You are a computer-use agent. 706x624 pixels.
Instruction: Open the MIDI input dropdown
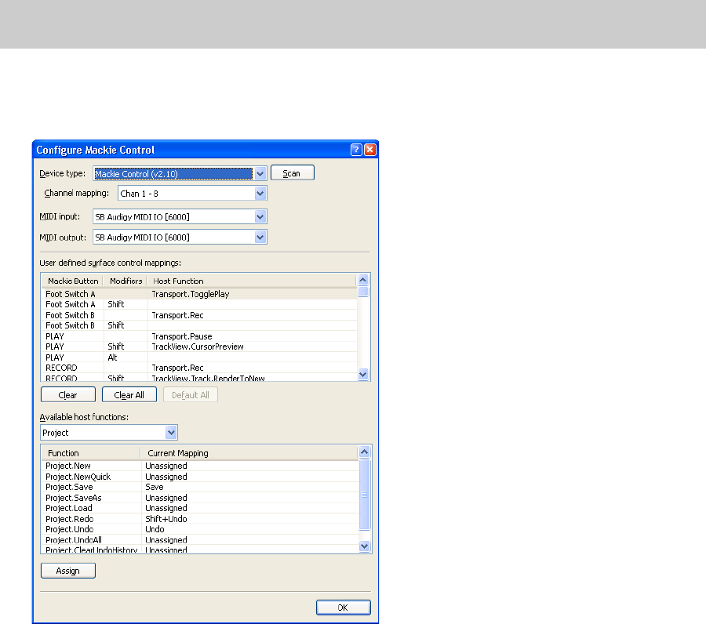(x=260, y=216)
